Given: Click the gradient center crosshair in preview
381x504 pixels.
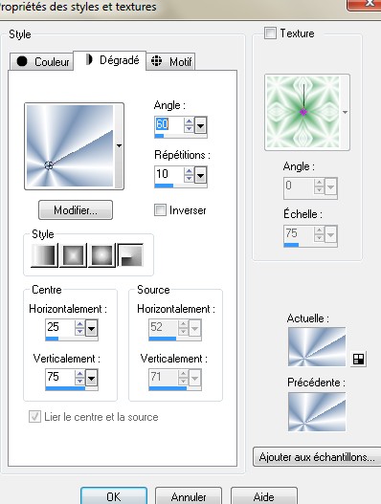Looking at the screenshot, I should click(49, 165).
